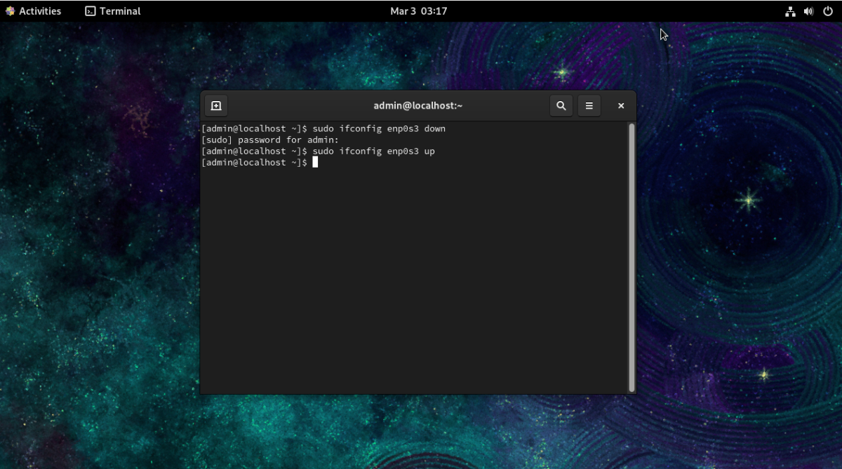Focus the empty terminal output area

(414, 280)
